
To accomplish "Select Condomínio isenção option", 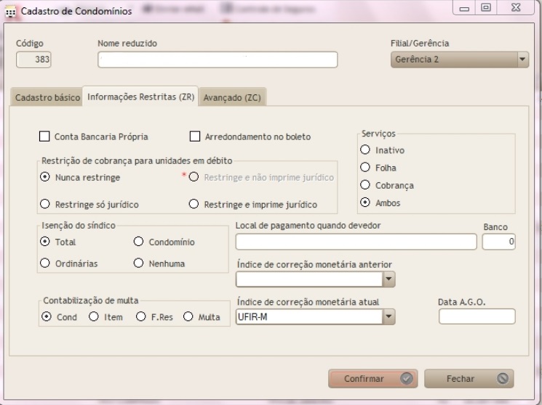I will pos(139,242).
